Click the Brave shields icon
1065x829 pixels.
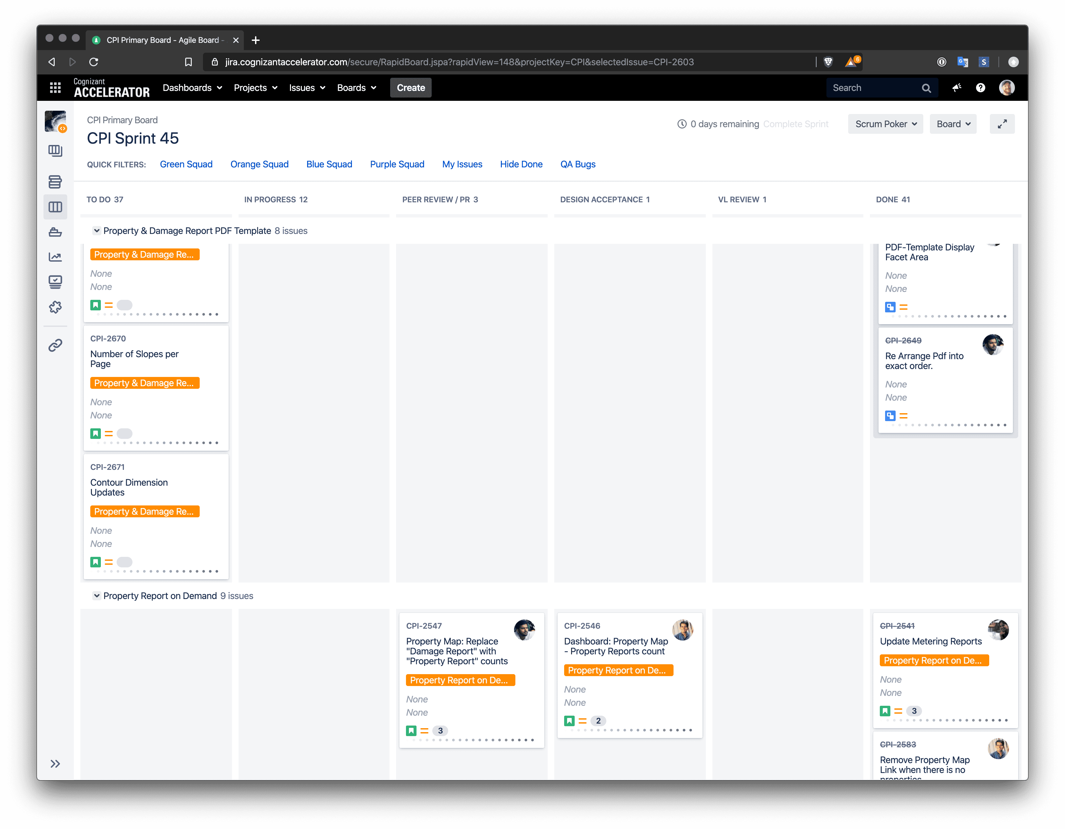(x=828, y=62)
